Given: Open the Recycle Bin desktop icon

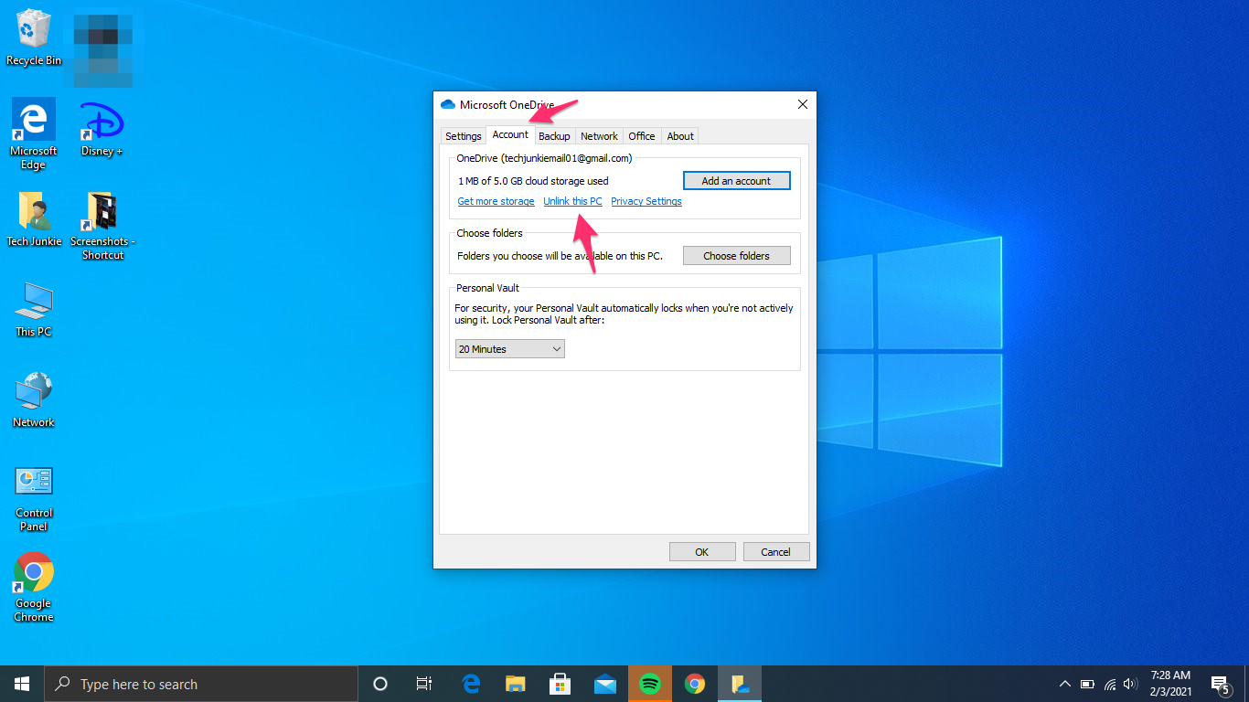Looking at the screenshot, I should [x=34, y=37].
